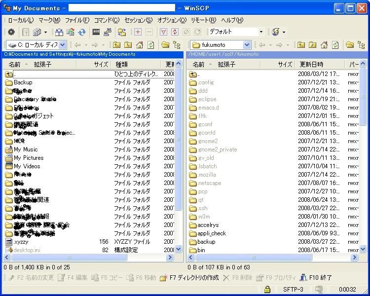Go to local home directory icon
Image resolution: width=370 pixels, height=296 pixels.
coord(140,44)
